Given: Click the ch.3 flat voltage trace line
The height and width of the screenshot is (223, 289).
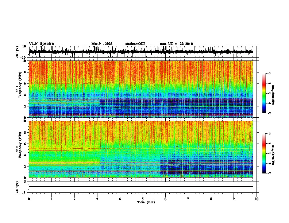Looking at the screenshot, I should (141, 187).
